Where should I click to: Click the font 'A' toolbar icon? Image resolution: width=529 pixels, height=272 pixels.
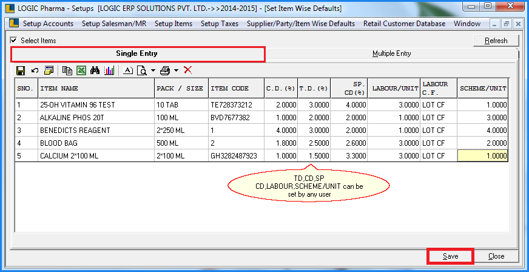point(128,70)
